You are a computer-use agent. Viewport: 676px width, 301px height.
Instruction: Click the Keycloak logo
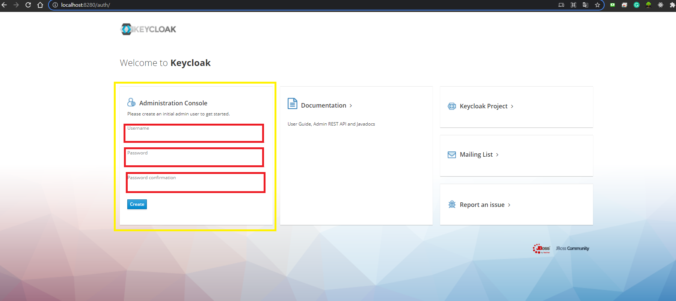(x=148, y=29)
